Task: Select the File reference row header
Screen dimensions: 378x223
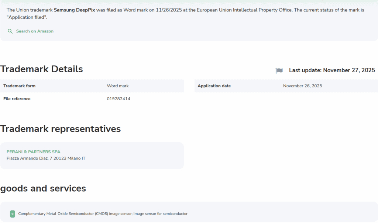Action: coord(16,98)
